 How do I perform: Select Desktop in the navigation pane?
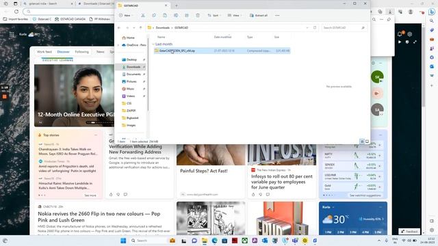131,59
